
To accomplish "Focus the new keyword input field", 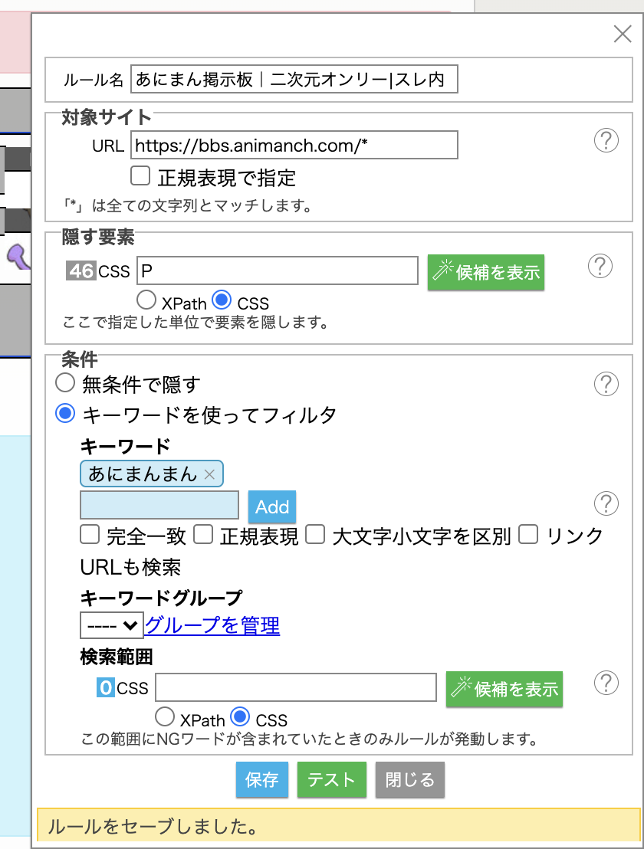I will click(x=159, y=506).
